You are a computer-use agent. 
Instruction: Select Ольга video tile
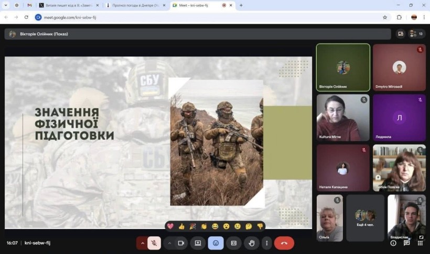330,218
